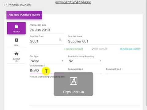Click the Purchase Invoice page title

(17, 5)
